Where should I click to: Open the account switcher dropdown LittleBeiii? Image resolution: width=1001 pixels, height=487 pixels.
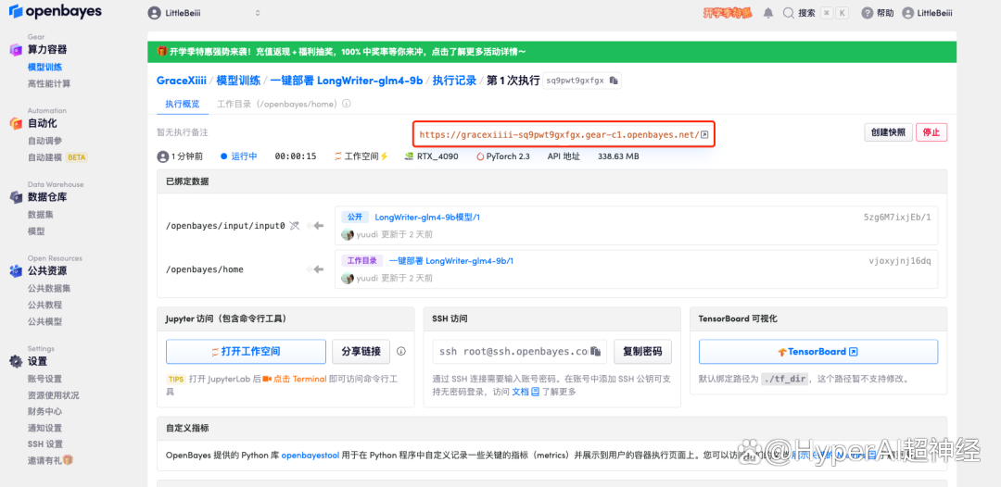tap(204, 13)
